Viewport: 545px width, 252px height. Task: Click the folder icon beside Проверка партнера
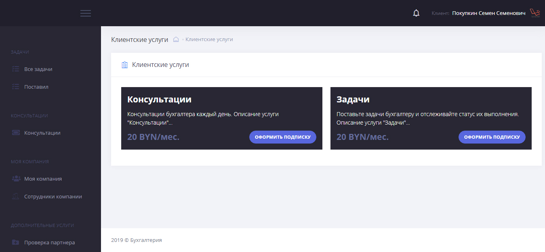(16, 242)
